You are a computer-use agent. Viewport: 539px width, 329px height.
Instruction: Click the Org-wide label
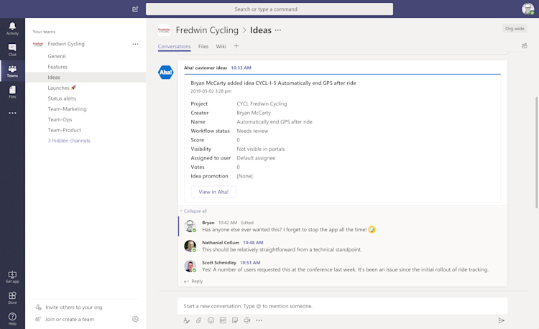tap(515, 29)
